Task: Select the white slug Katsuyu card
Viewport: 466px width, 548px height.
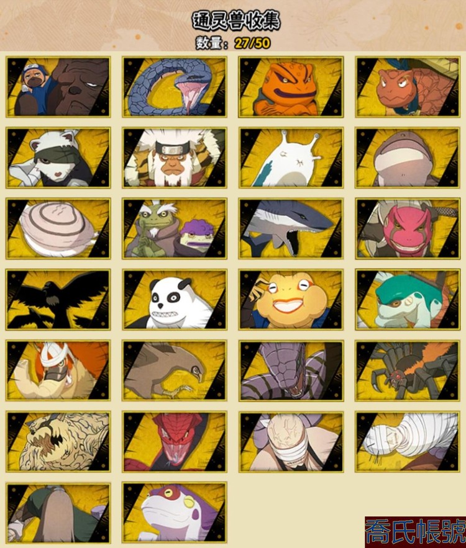Action: [291, 158]
